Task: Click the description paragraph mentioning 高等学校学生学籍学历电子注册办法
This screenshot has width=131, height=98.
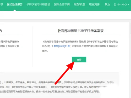Action: tap(80, 46)
